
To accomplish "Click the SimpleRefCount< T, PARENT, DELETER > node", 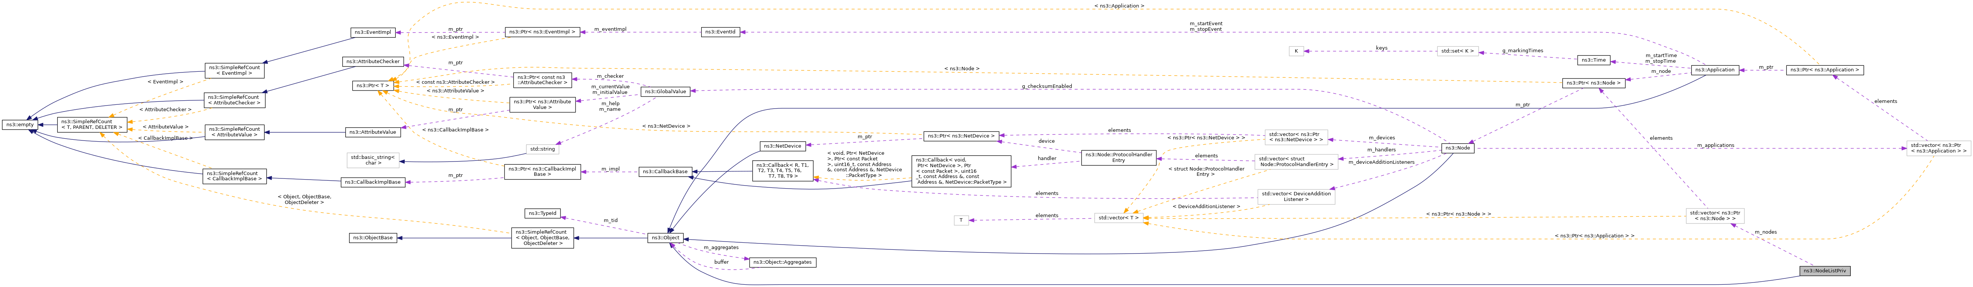I will coord(91,125).
